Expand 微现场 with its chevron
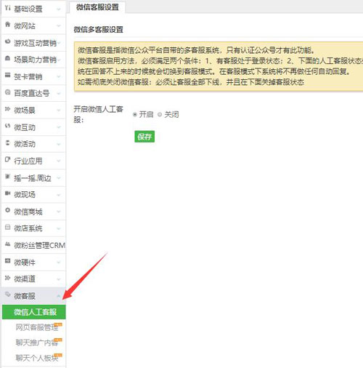Screen dimensions: 363x368 point(59,195)
